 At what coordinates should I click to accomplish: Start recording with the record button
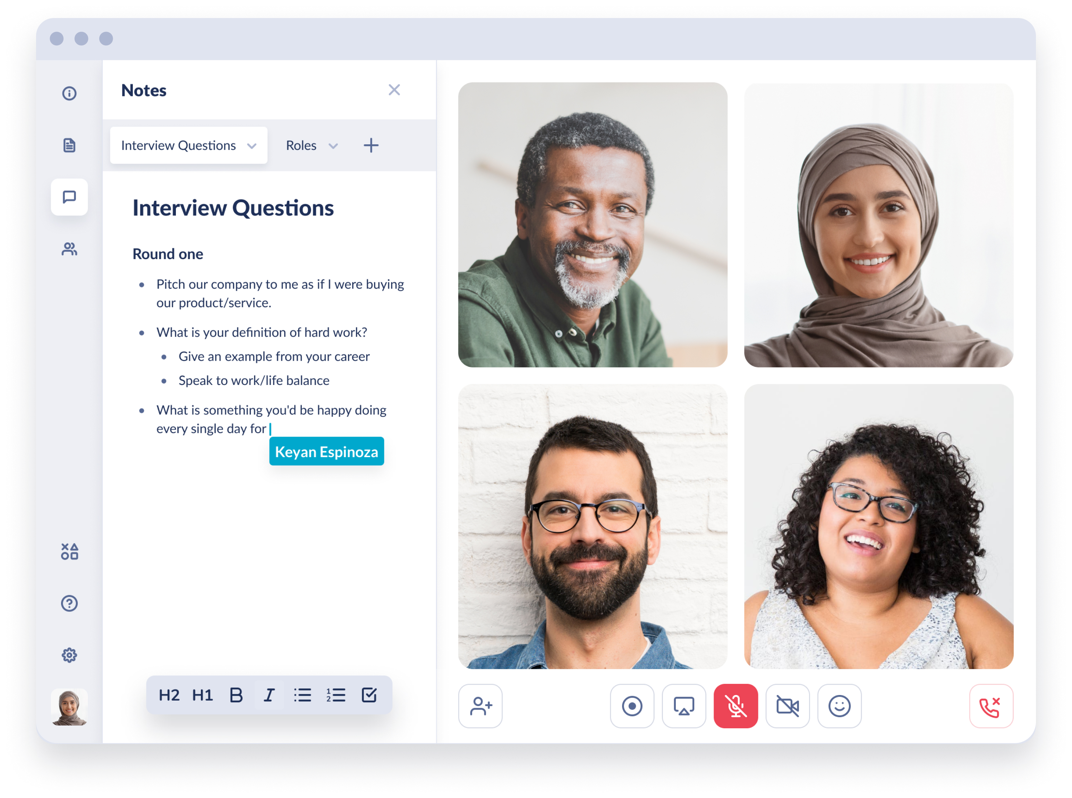(x=632, y=706)
